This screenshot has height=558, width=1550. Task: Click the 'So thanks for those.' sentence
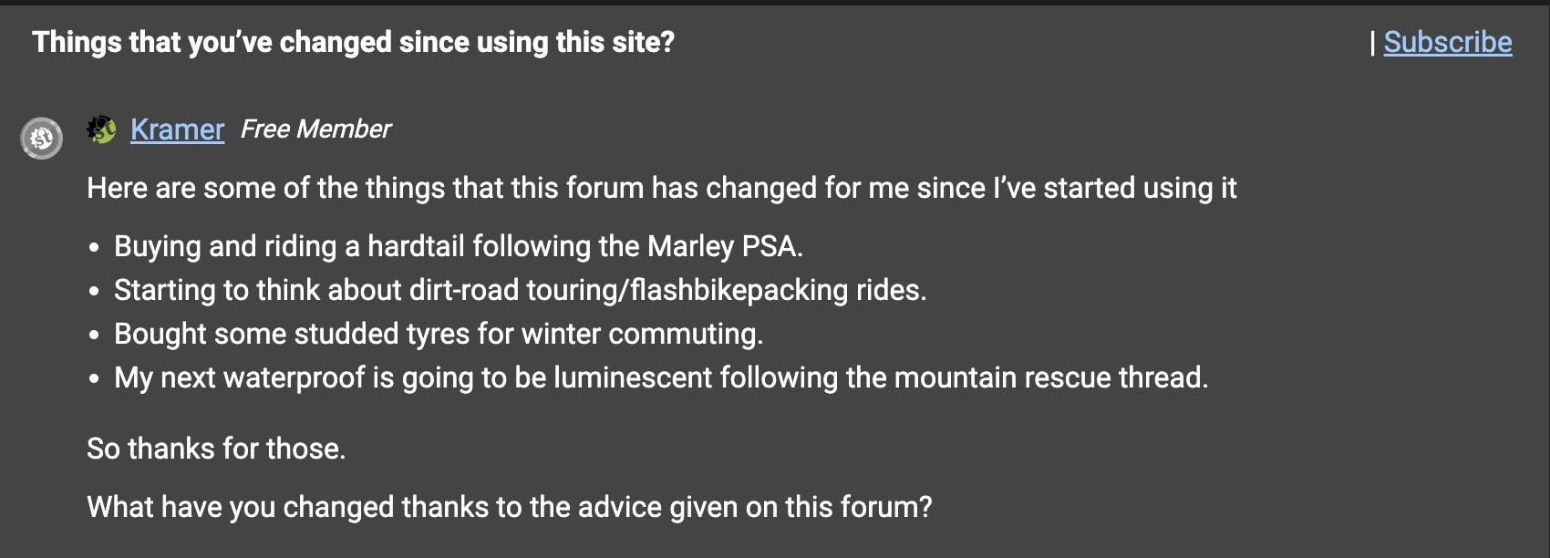(x=216, y=449)
